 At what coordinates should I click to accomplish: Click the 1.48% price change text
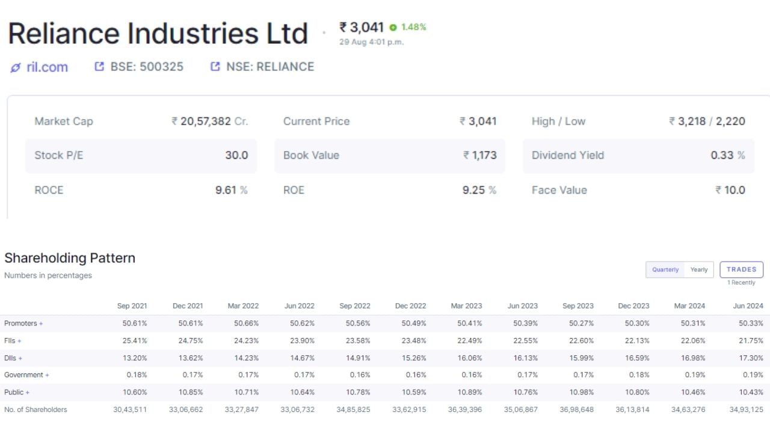point(413,27)
